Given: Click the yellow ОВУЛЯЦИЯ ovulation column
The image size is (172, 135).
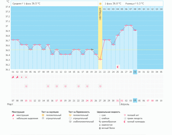Looking at the screenshot, I should [x=100, y=37].
